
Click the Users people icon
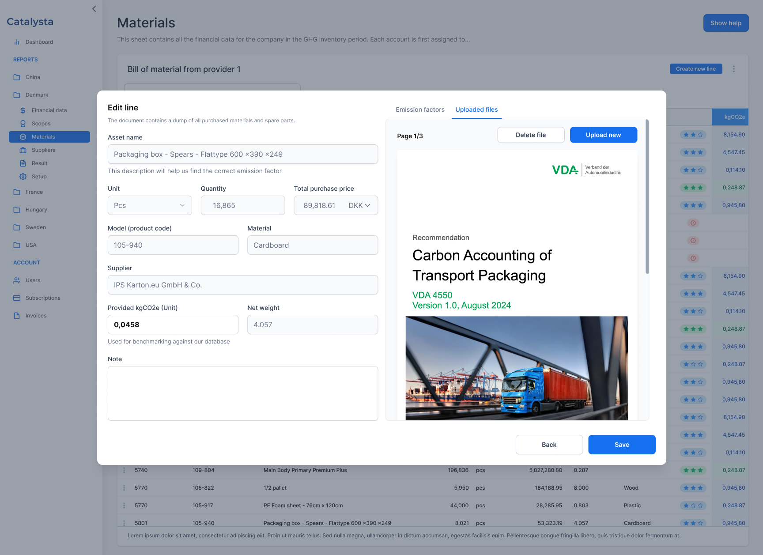tap(17, 280)
